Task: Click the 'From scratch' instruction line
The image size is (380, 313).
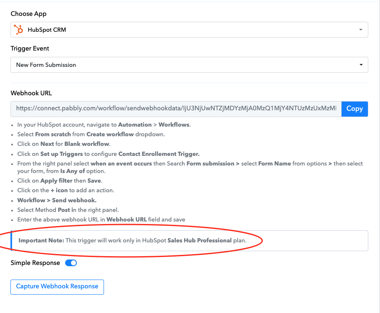Action: point(91,134)
